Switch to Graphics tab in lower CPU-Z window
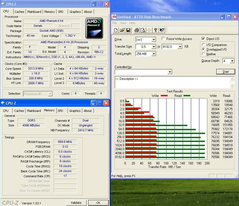This screenshot has width=239, height=206. (x=75, y=111)
